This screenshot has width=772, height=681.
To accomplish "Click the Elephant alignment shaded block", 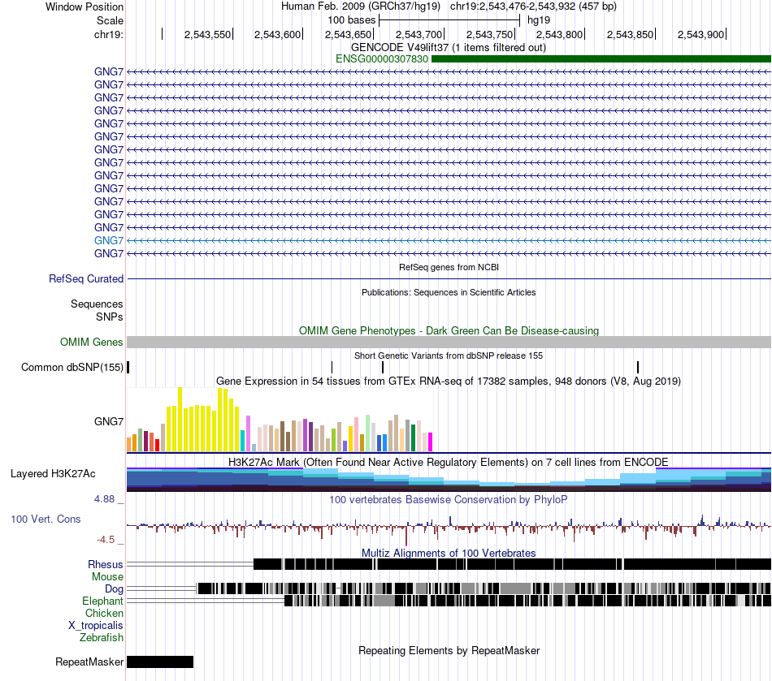I will pyautogui.click(x=527, y=601).
